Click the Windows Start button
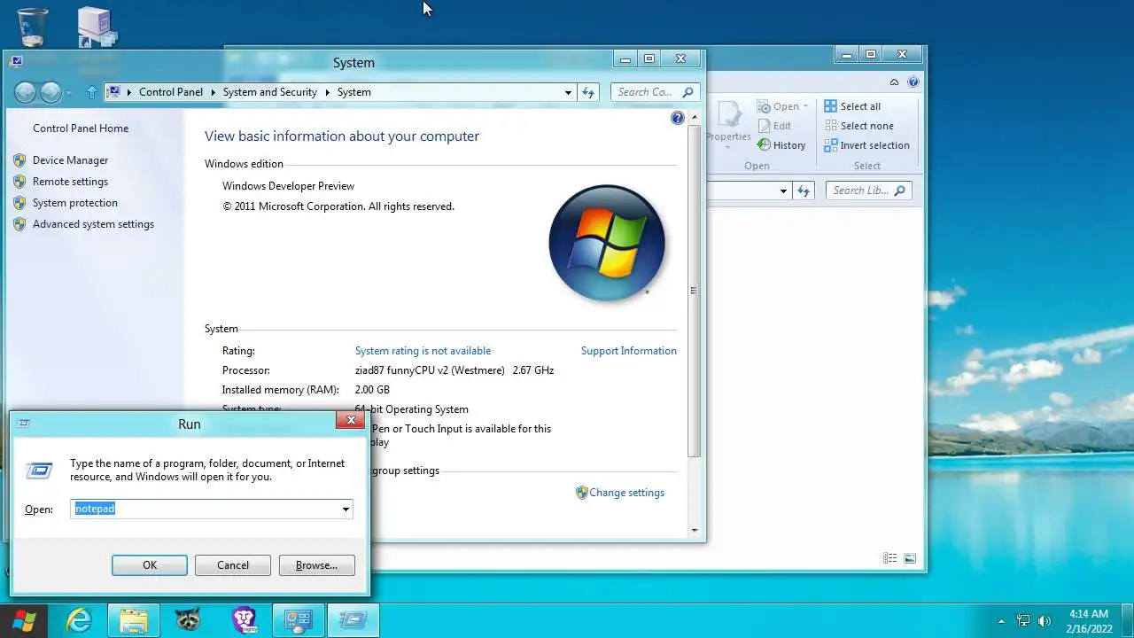This screenshot has width=1134, height=638. [x=24, y=620]
